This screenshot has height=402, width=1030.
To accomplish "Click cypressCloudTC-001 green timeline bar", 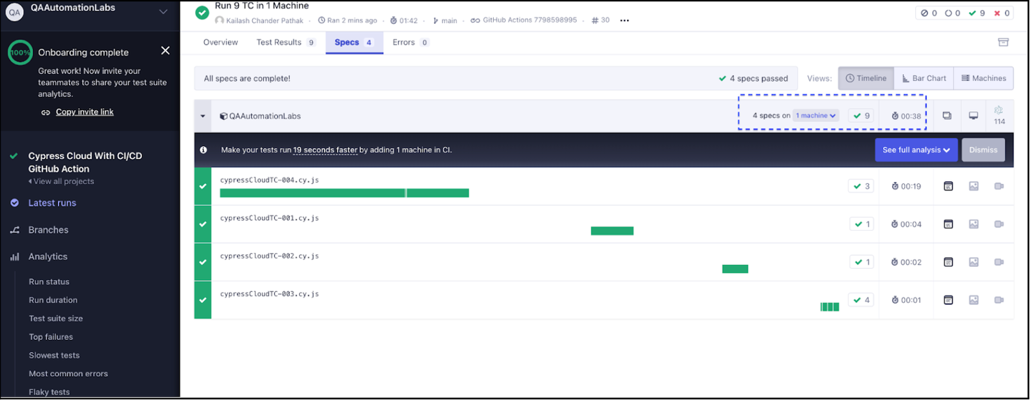I will pos(612,231).
